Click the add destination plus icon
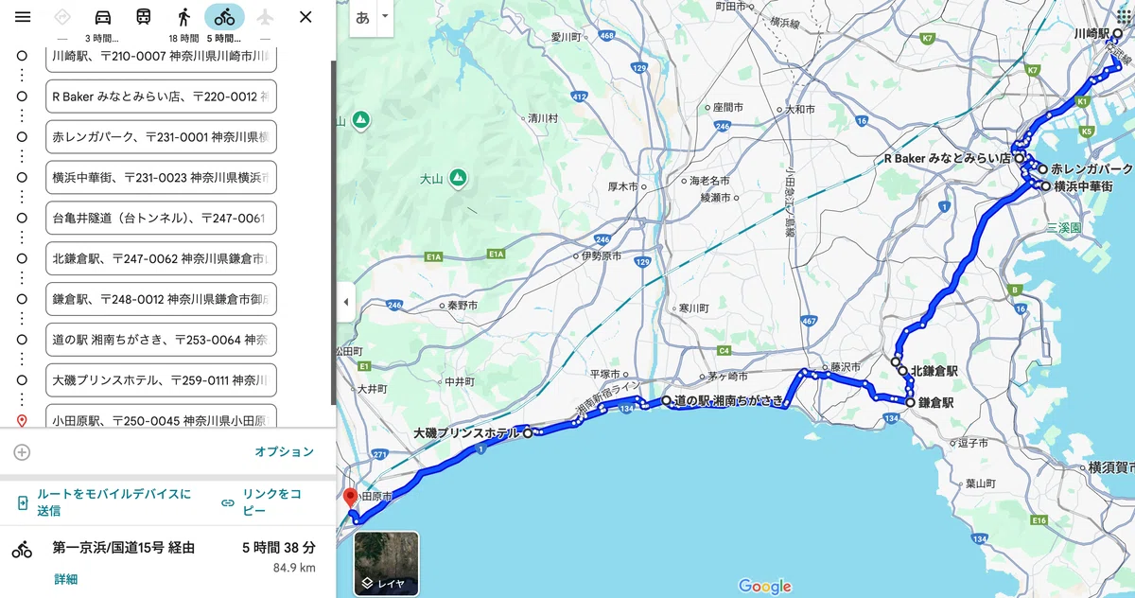The width and height of the screenshot is (1135, 598). 22,452
